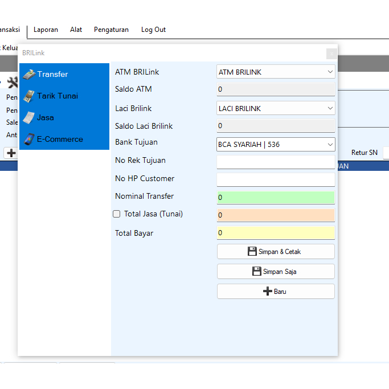Image resolution: width=389 pixels, height=389 pixels.
Task: Click the Jasa receipt icon
Action: click(x=29, y=117)
